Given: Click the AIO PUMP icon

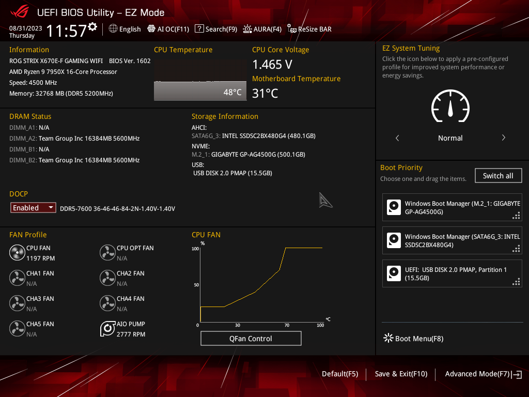Looking at the screenshot, I should click(x=107, y=328).
